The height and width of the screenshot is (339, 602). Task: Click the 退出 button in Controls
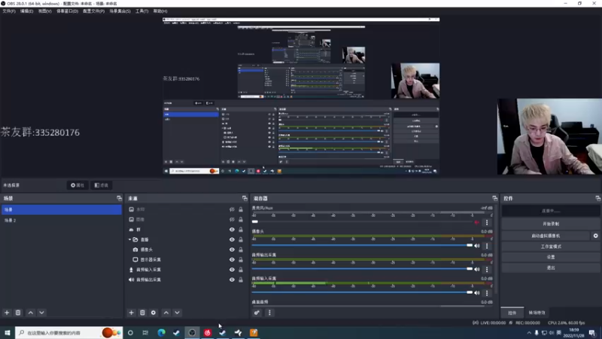tap(551, 267)
